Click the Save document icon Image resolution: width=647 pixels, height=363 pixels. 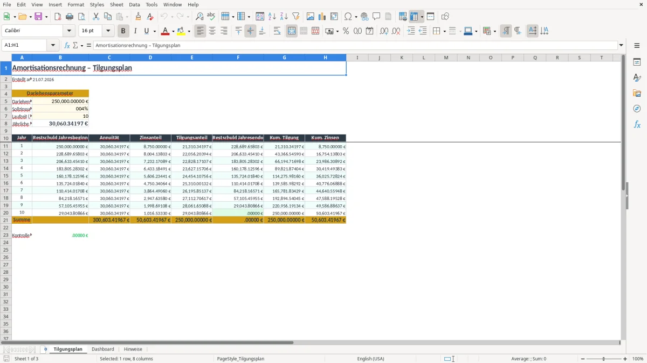38,16
